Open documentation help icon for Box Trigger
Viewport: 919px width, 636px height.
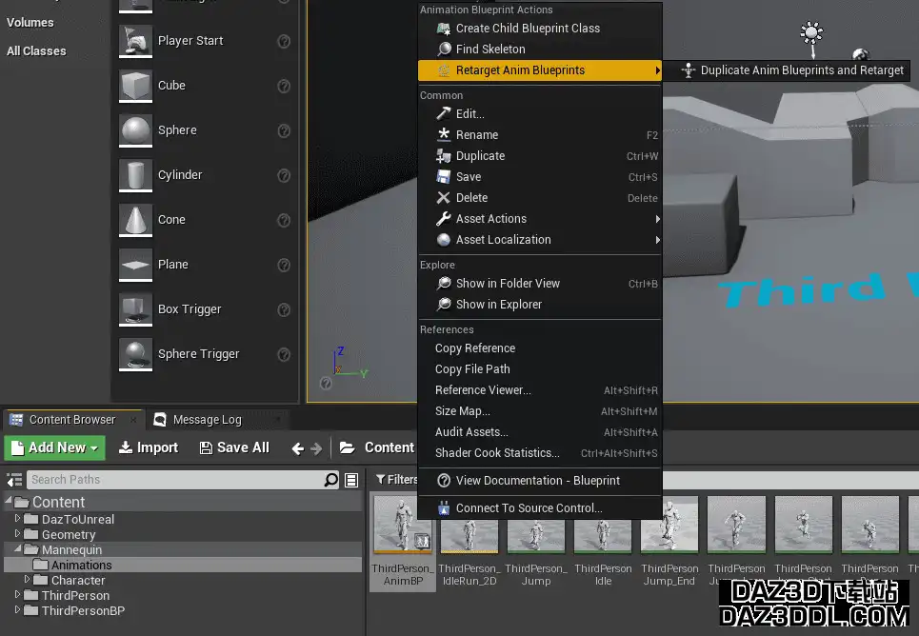tap(284, 309)
